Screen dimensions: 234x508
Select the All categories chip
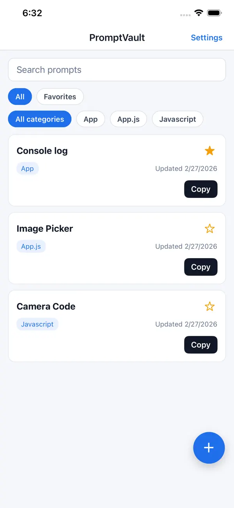click(39, 119)
